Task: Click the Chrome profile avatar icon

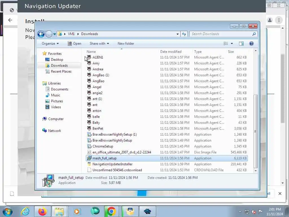Action: tap(270, 20)
